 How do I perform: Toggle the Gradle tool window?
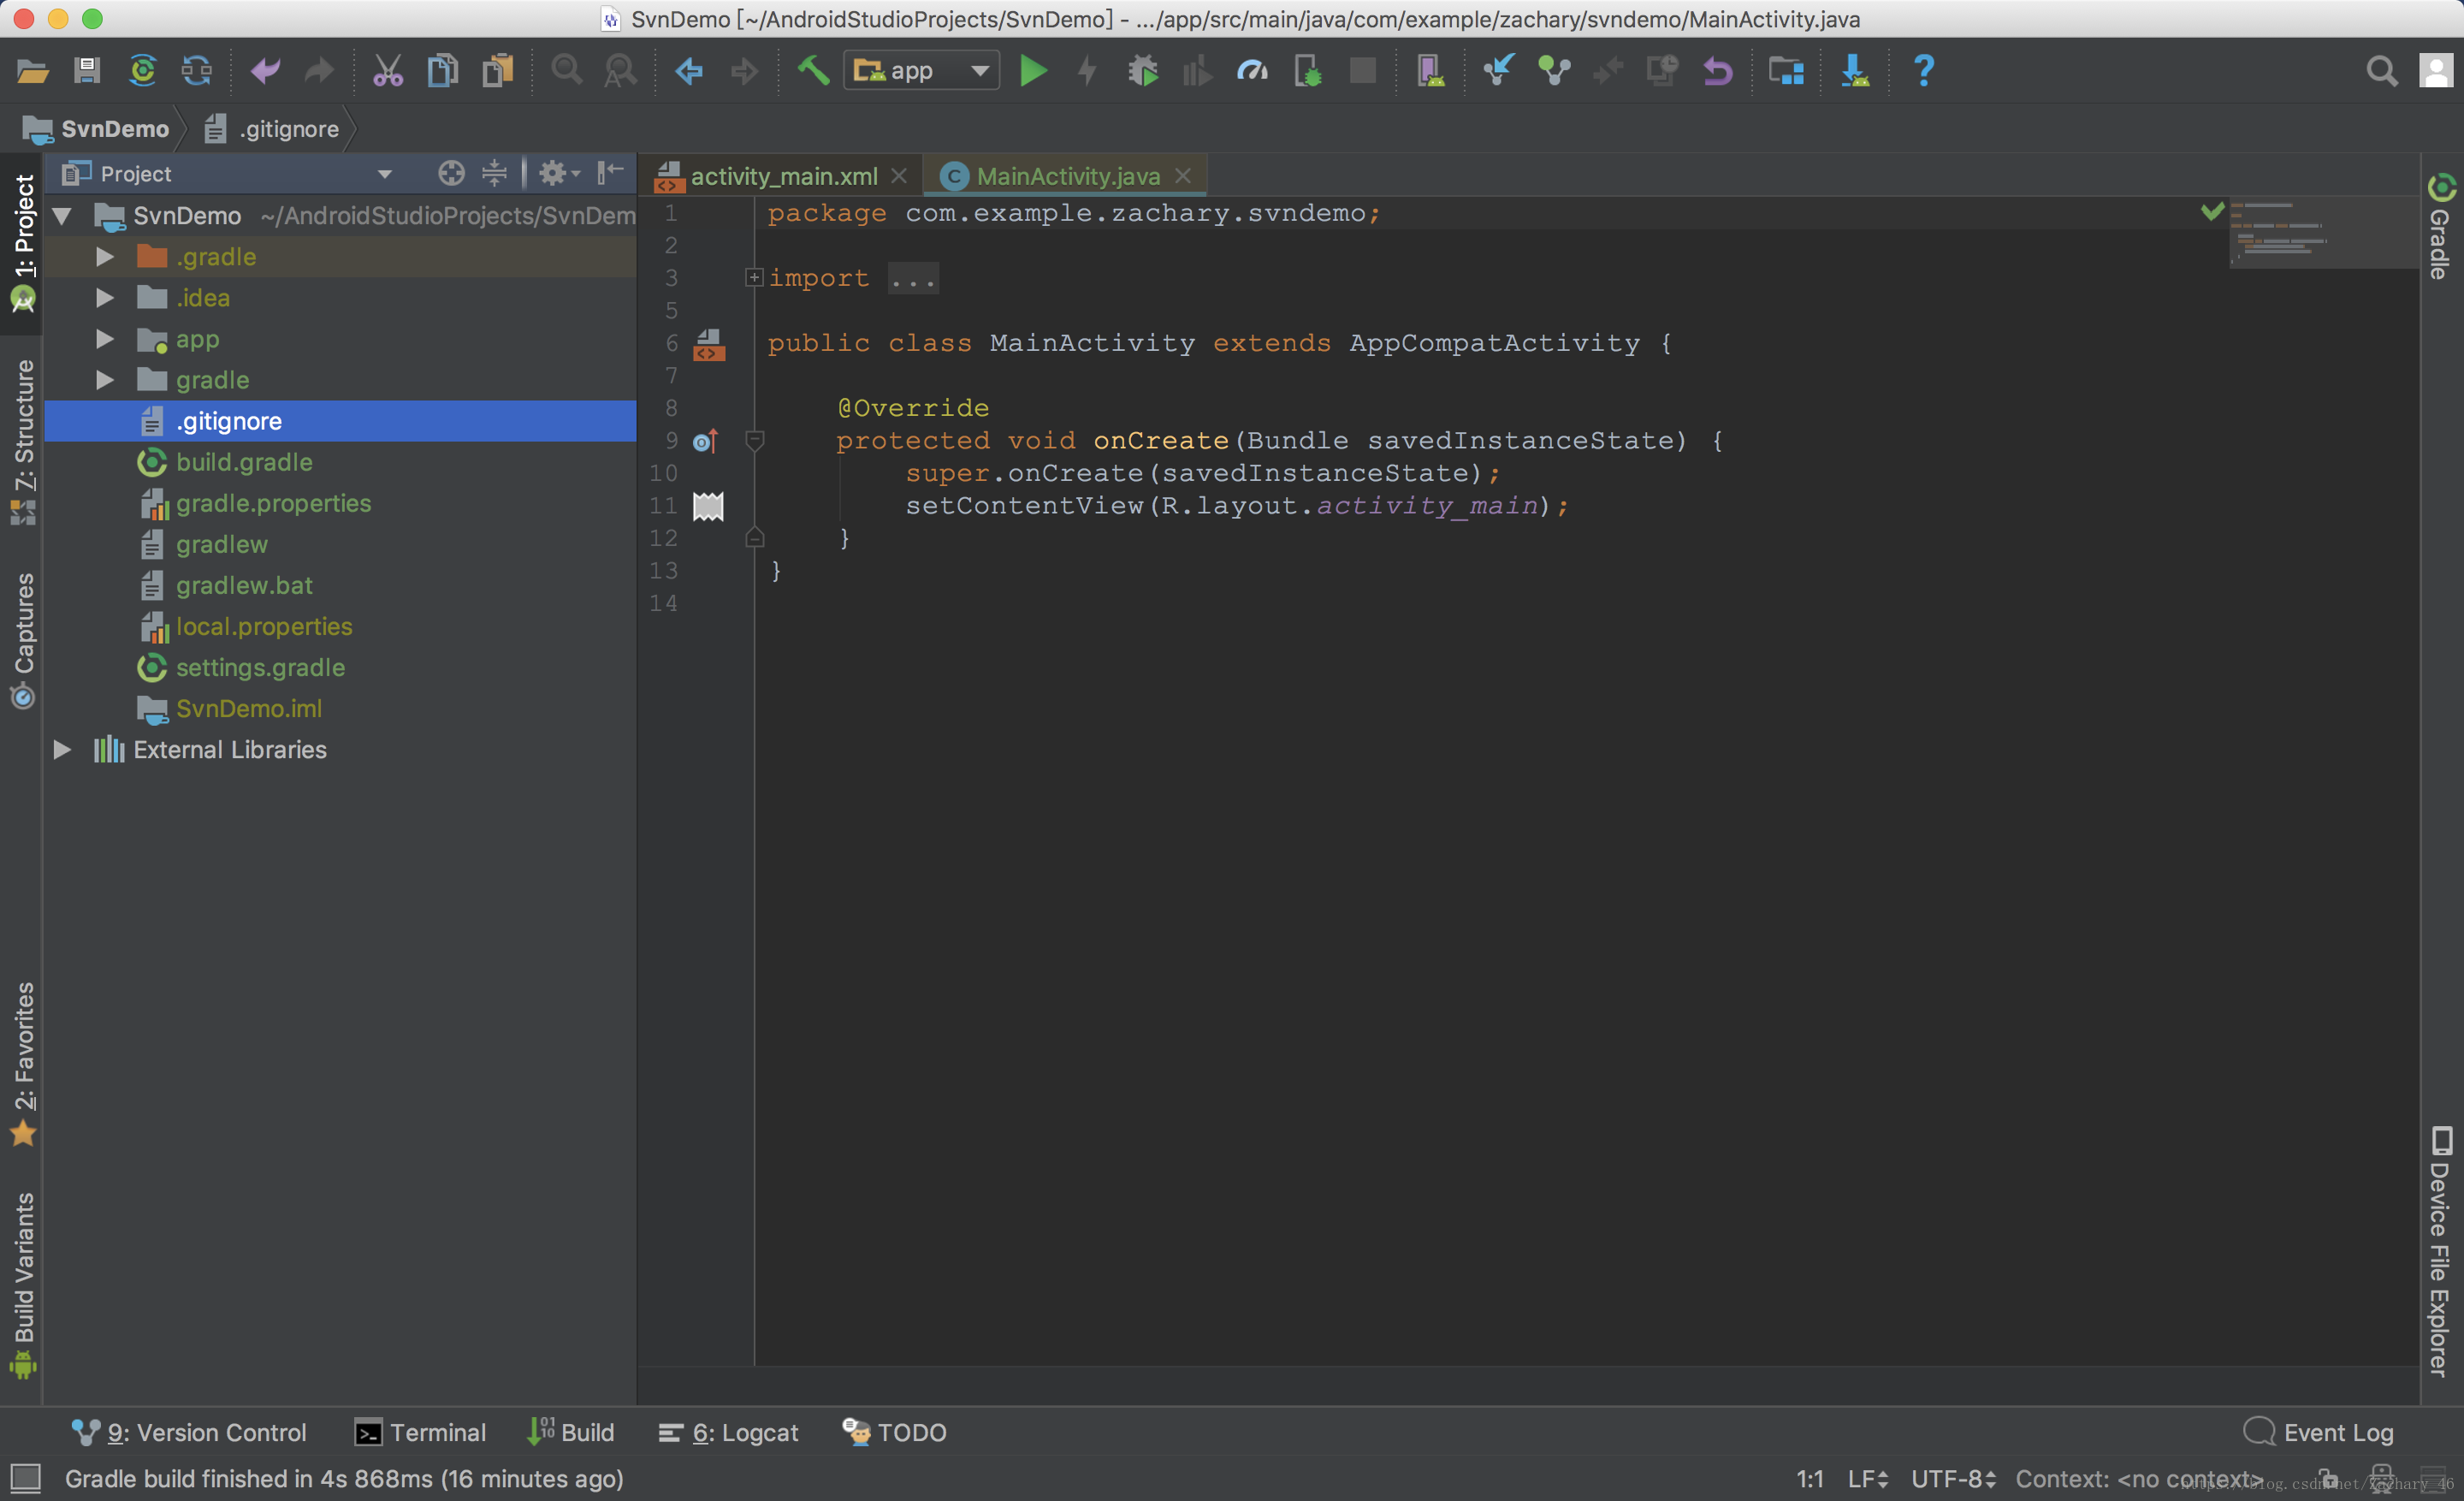[2441, 226]
